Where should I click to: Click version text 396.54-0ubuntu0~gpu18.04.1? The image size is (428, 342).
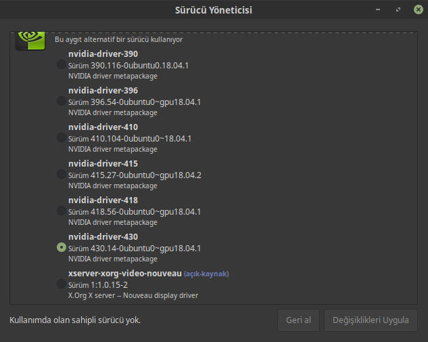[146, 102]
